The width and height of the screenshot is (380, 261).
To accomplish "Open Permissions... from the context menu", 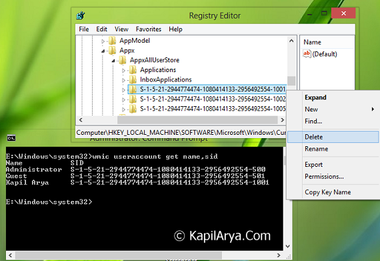I will [x=333, y=176].
